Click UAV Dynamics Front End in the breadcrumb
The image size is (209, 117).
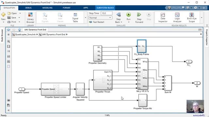click(x=54, y=34)
